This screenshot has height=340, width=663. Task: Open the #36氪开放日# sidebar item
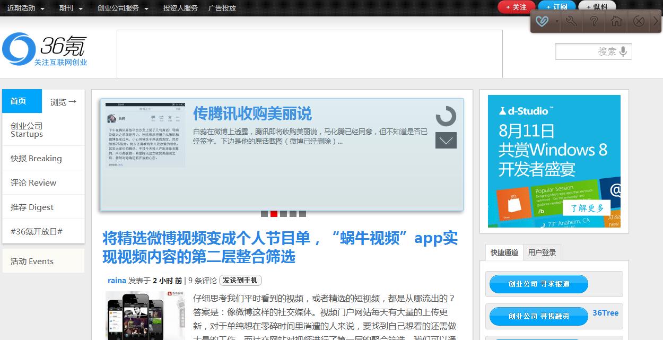43,231
